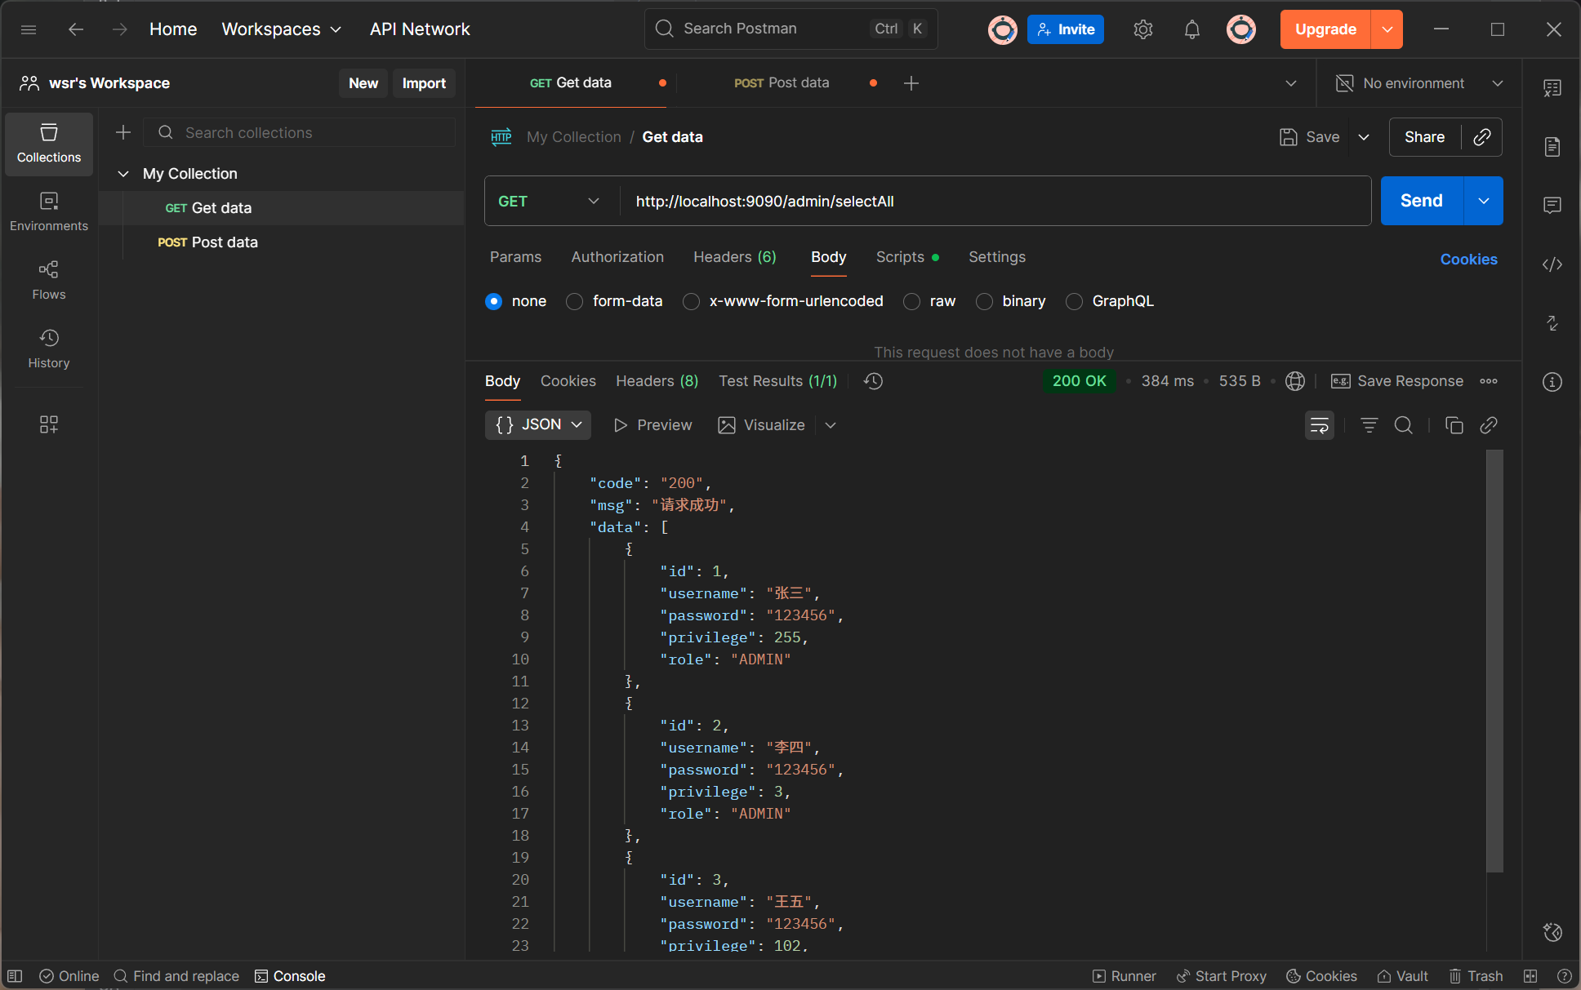Viewport: 1581px width, 990px height.
Task: Open the documentation icon in right sidebar
Action: coord(1552,147)
